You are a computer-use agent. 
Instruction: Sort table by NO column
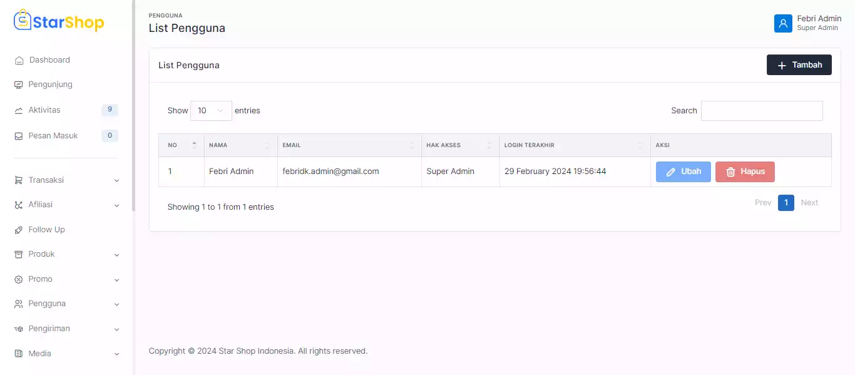[x=182, y=145]
